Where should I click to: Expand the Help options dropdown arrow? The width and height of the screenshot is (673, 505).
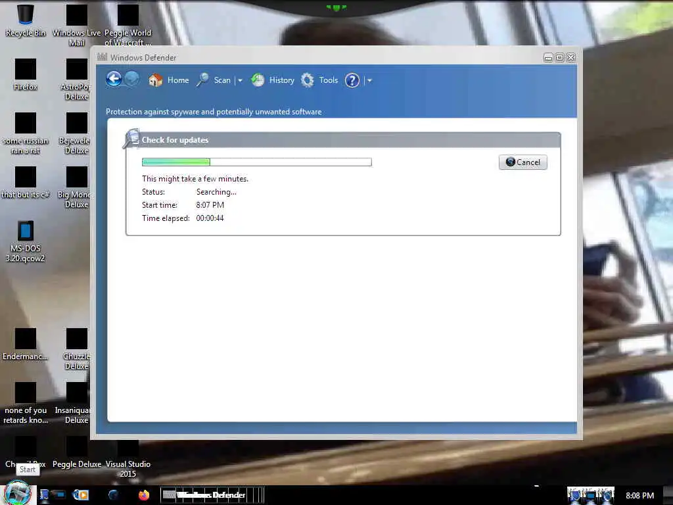click(369, 80)
